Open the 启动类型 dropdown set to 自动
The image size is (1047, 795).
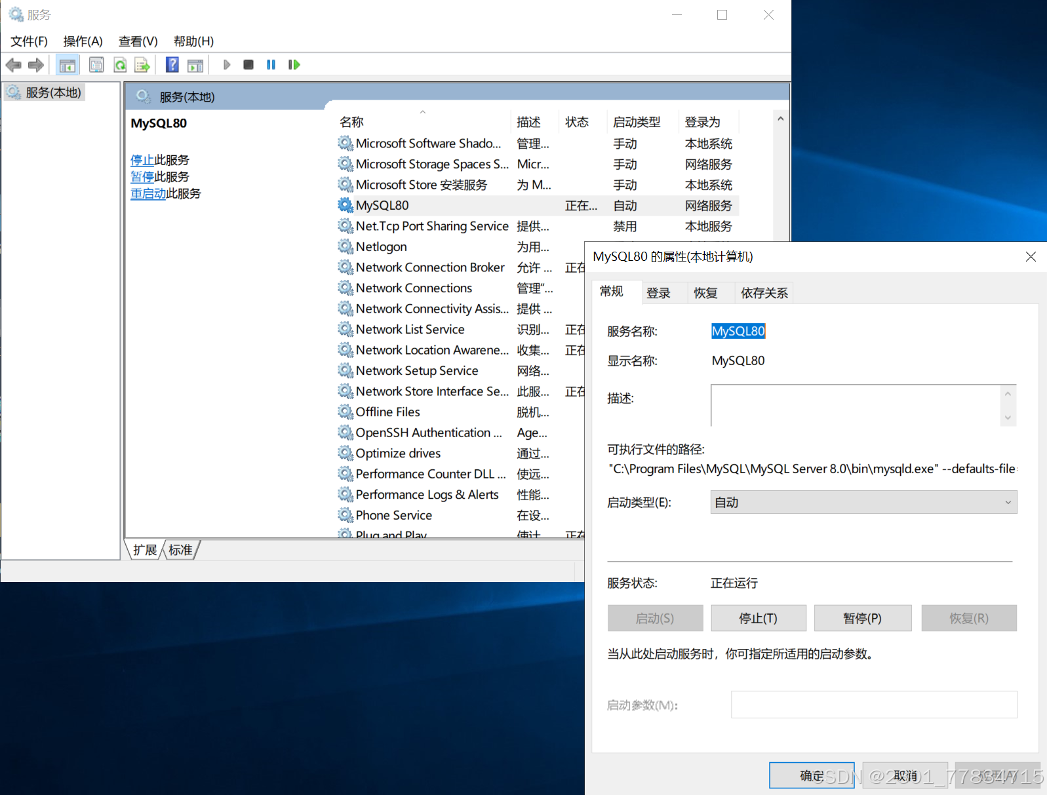[864, 502]
